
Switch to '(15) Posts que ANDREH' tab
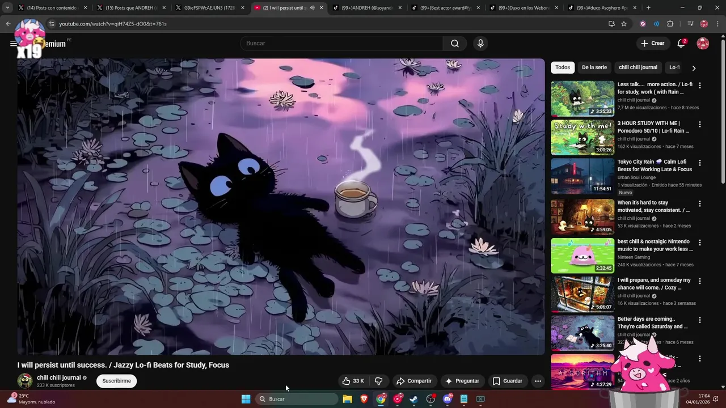130,8
